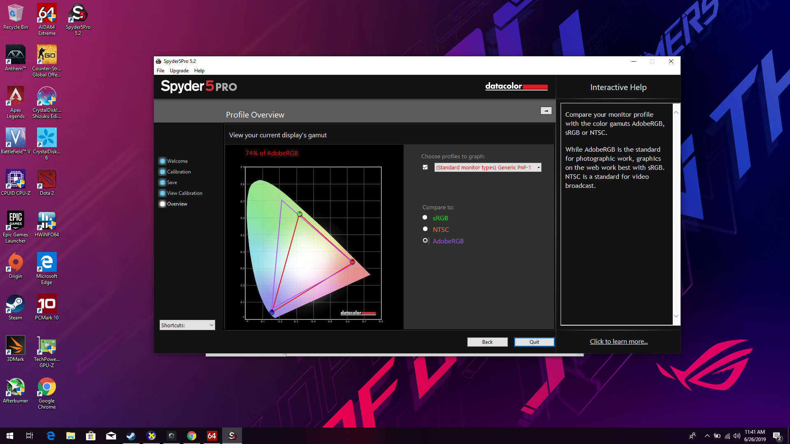Click the gamut chart green primary point
This screenshot has width=790, height=444.
300,214
